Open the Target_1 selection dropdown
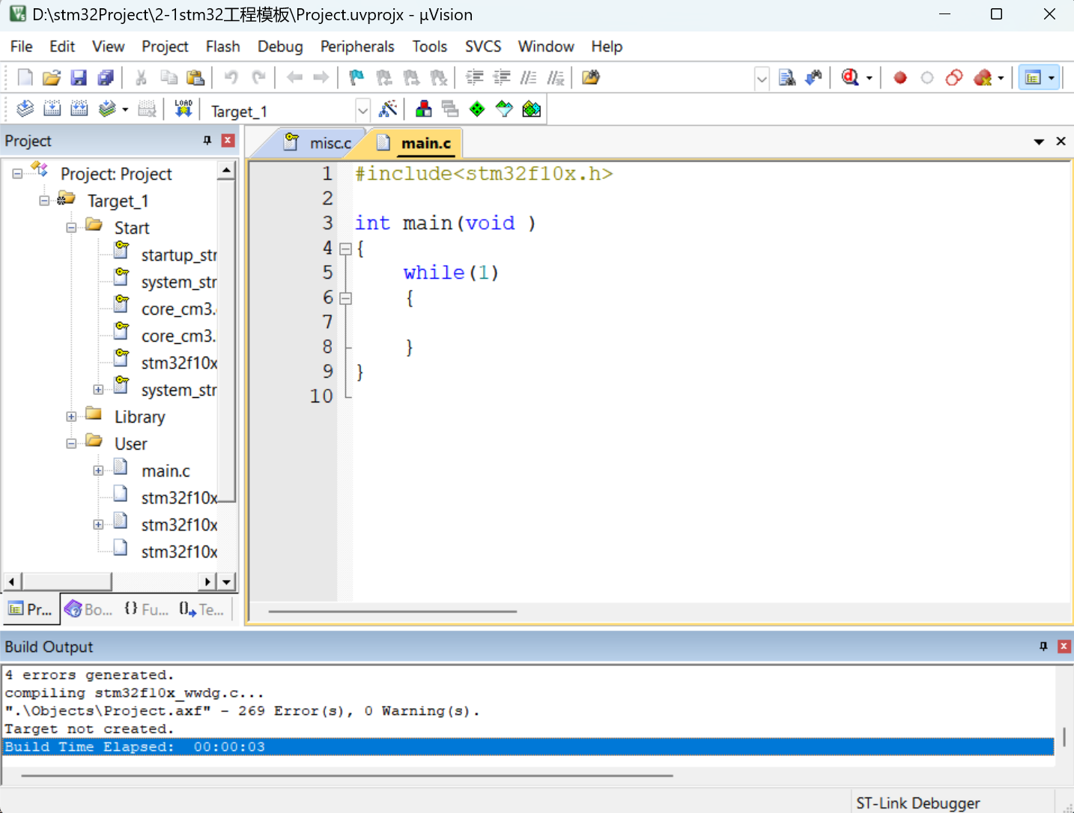The image size is (1074, 813). click(362, 111)
